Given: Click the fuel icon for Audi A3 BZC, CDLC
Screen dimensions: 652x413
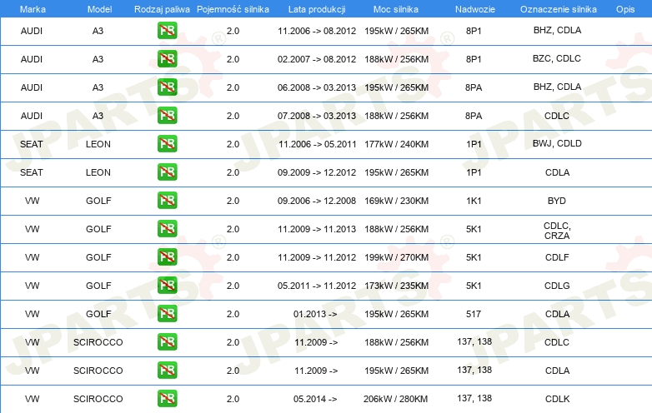Looking at the screenshot, I should tap(167, 59).
